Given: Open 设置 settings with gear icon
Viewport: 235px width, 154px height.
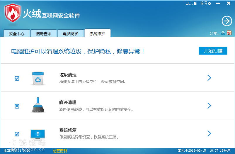Looking at the screenshot, I should click(205, 4).
